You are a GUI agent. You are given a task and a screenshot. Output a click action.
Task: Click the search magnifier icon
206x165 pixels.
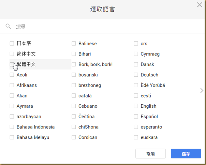[x=8, y=26]
